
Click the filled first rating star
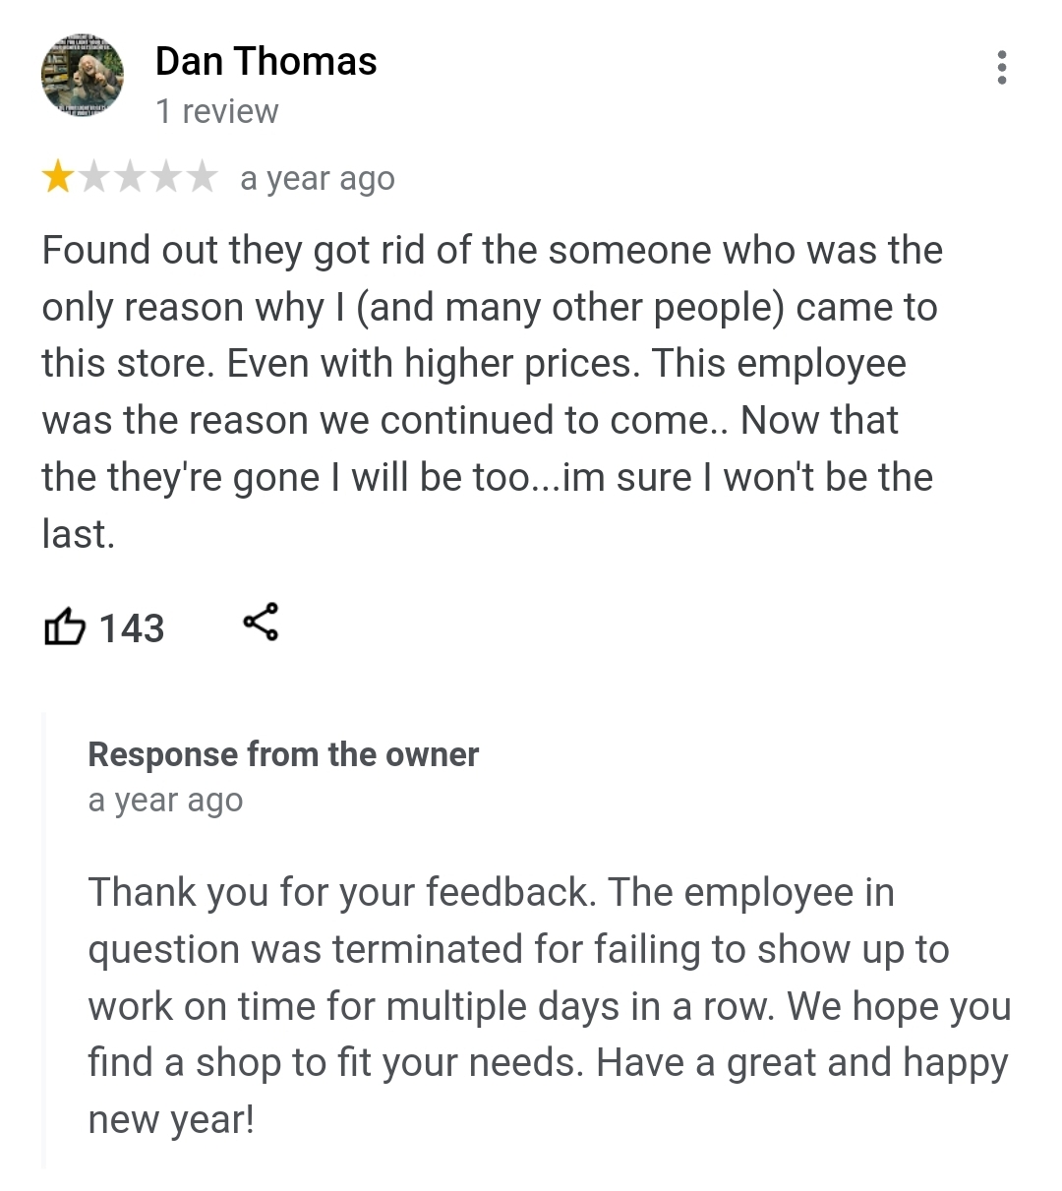(58, 178)
